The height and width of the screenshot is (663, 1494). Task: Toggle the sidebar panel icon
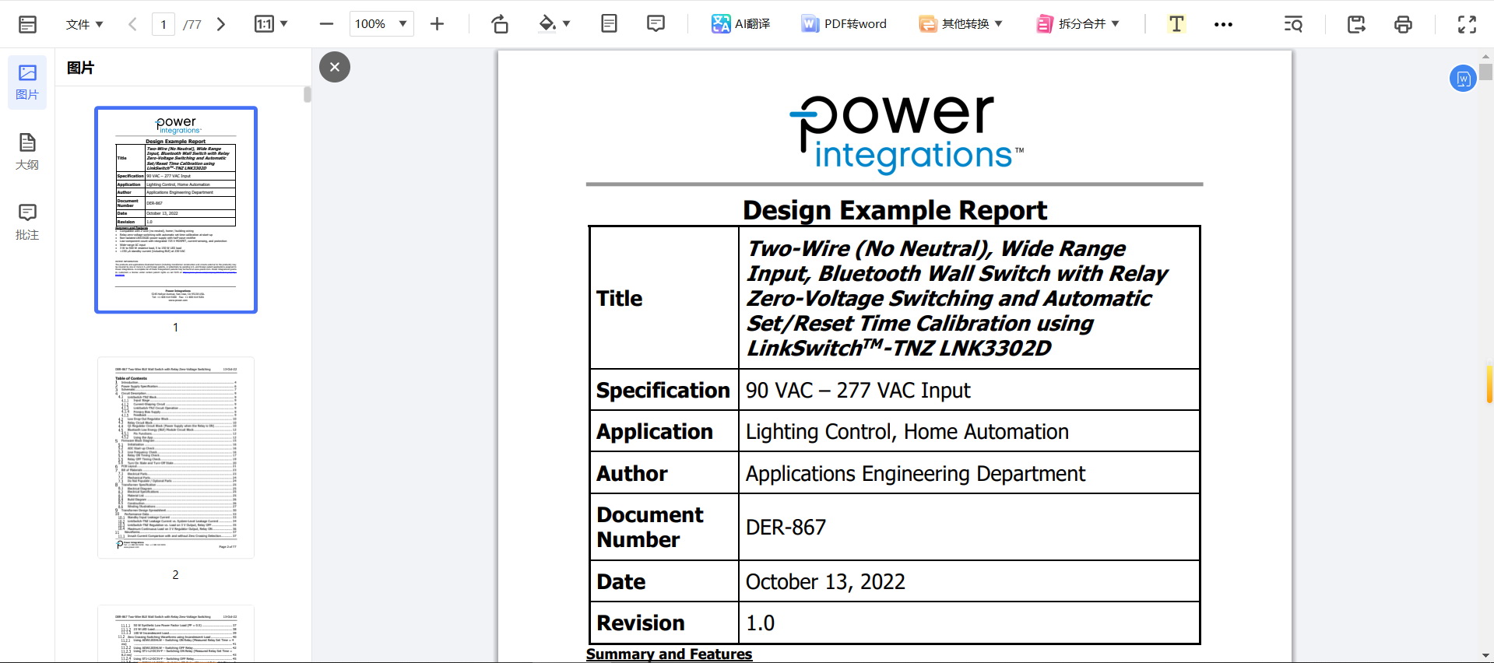[27, 24]
